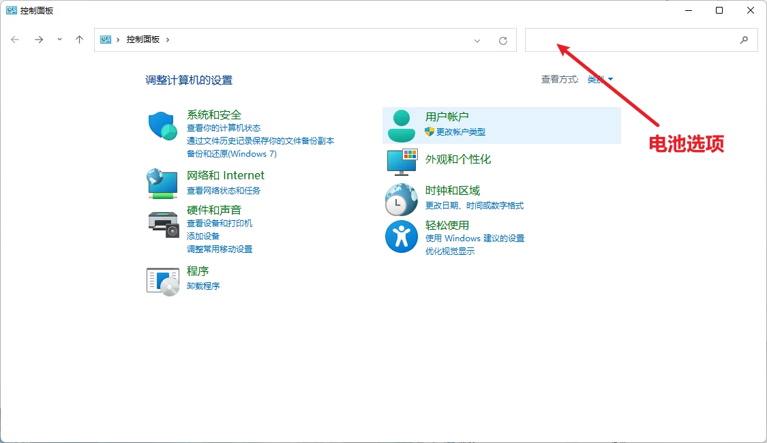This screenshot has height=443, width=767.
Task: Open 备份和还原(Windows 7) link
Action: 231,154
